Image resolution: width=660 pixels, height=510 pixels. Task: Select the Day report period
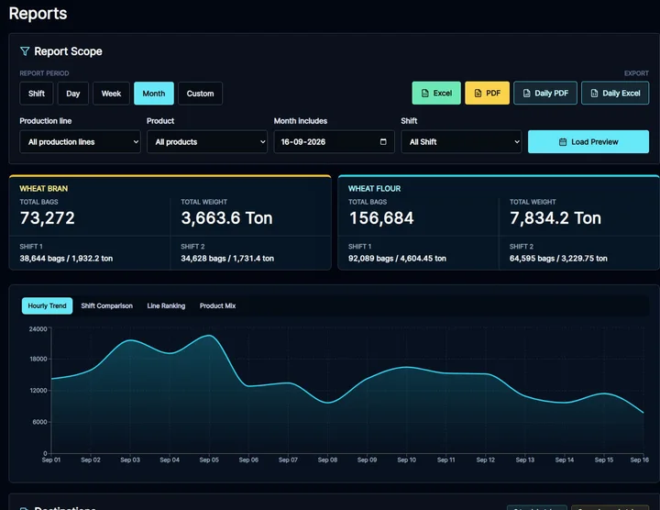point(72,94)
